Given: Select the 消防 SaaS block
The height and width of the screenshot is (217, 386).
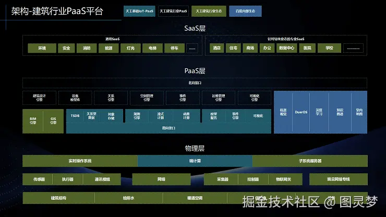Looking at the screenshot, I should [87, 48].
